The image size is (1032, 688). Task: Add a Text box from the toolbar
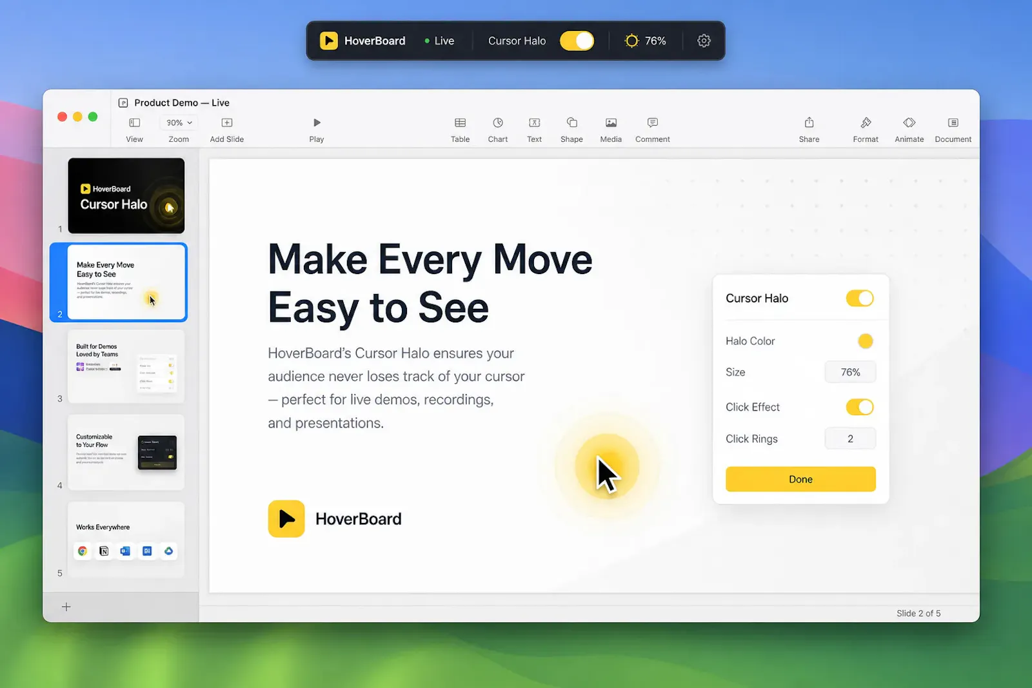(x=535, y=123)
